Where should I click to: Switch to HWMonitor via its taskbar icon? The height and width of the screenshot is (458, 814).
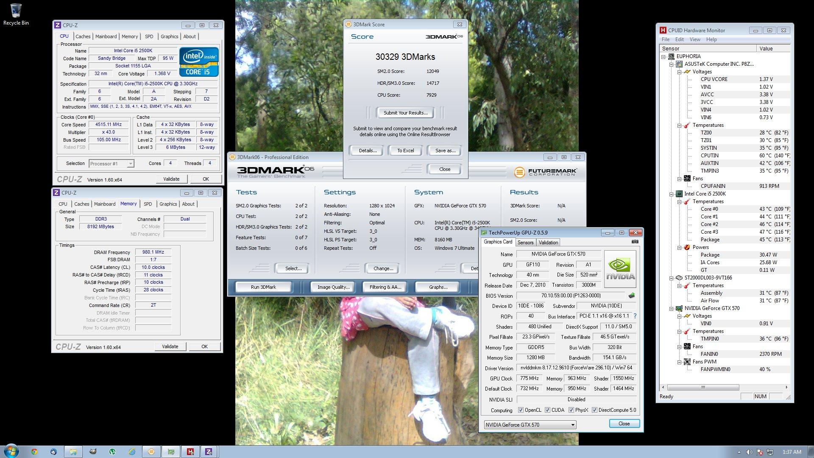(190, 452)
